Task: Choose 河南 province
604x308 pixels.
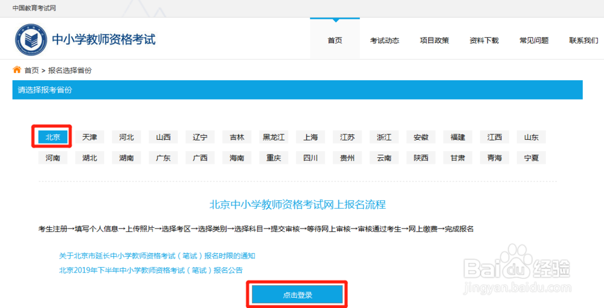Action: tap(53, 158)
